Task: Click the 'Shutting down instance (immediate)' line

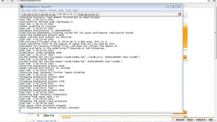Action: [x=44, y=95]
